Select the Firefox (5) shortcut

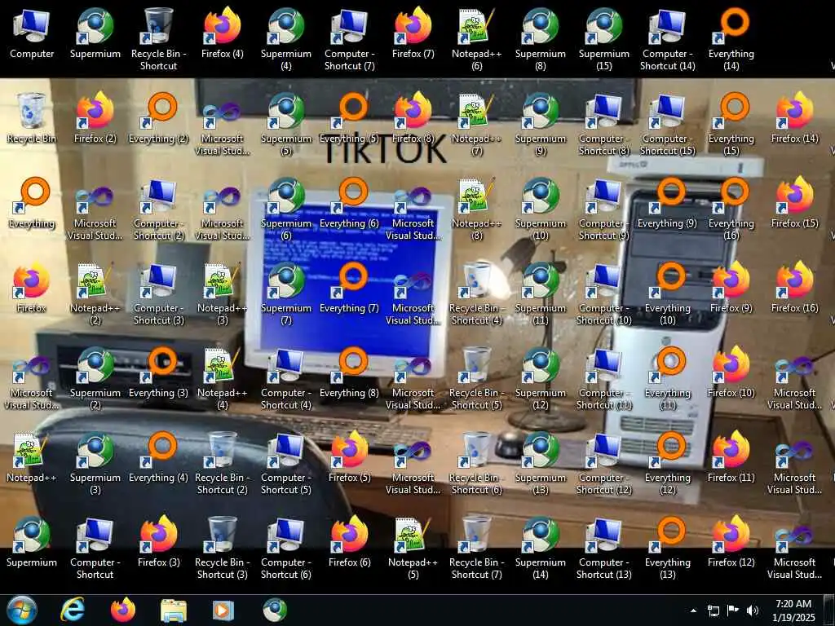349,458
